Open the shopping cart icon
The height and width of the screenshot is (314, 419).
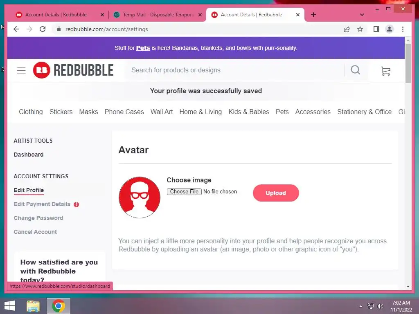385,71
